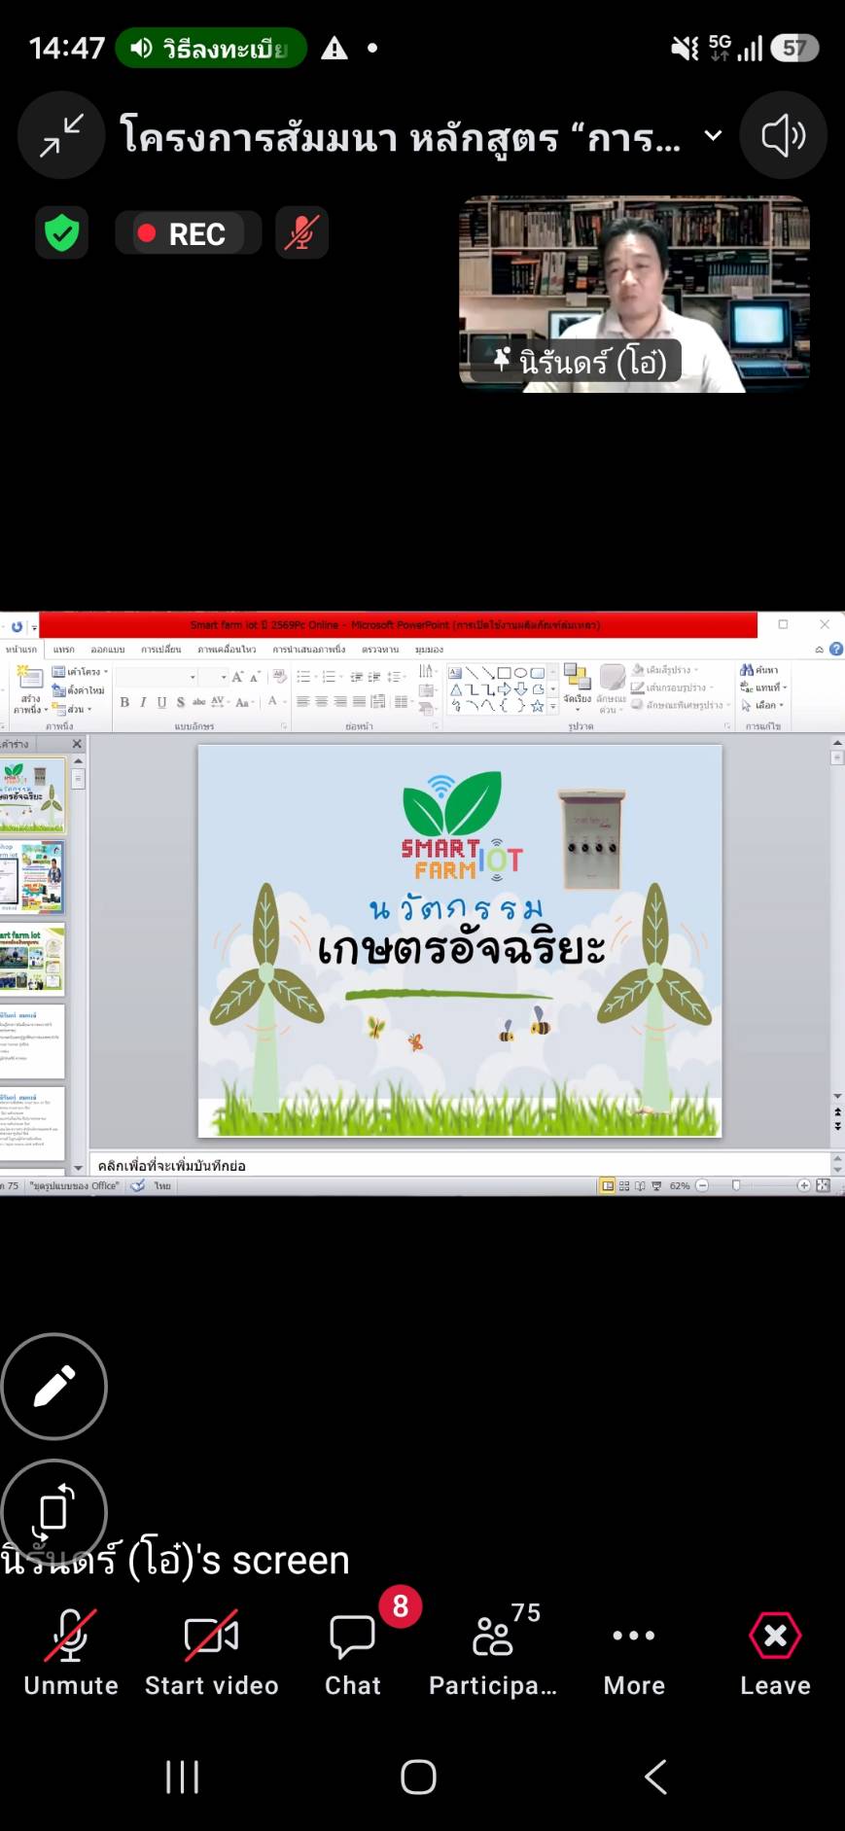The height and width of the screenshot is (1831, 845).
Task: Click the numbered list icon
Action: (x=331, y=677)
